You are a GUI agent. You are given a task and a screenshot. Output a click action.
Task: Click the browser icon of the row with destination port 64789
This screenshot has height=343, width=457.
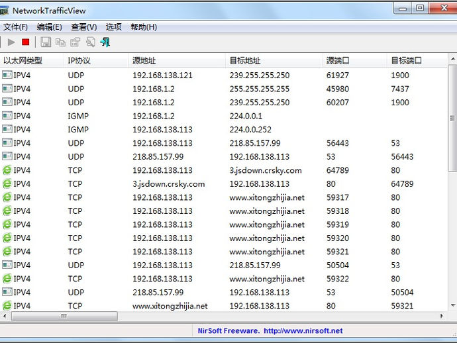[7, 183]
